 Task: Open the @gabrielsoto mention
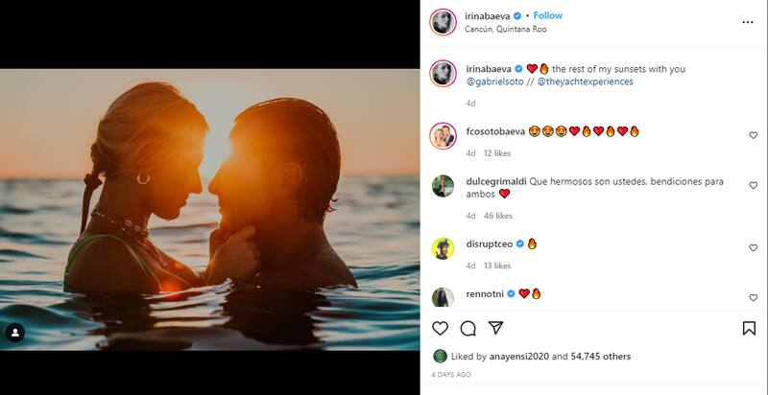[495, 82]
